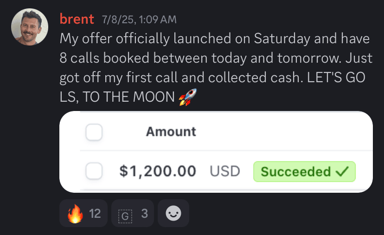View the fire reaction count 12
The image size is (384, 235).
(x=95, y=214)
